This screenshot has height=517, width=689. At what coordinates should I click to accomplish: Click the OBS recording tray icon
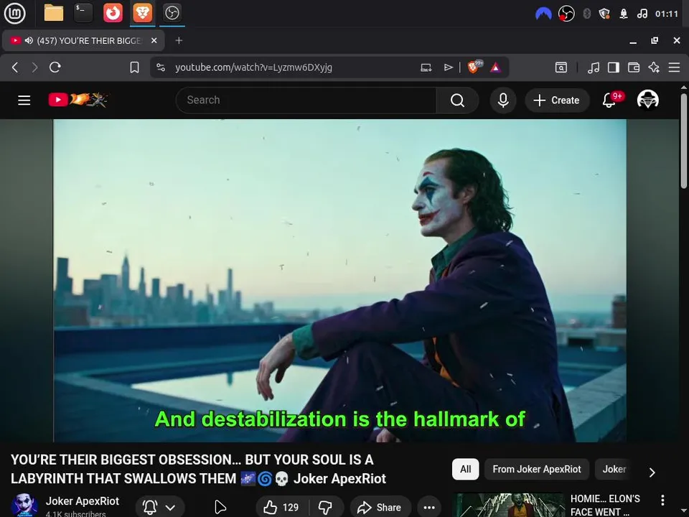click(x=566, y=14)
